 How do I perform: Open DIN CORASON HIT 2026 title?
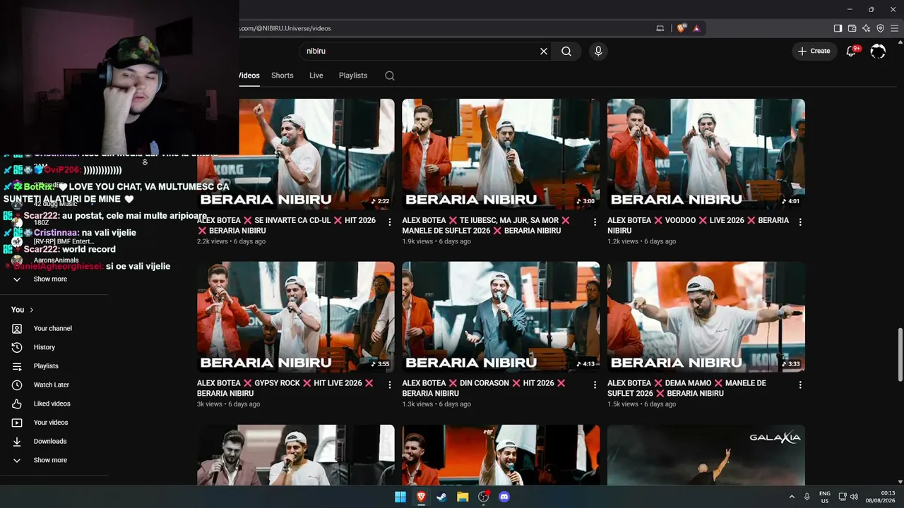pos(484,388)
